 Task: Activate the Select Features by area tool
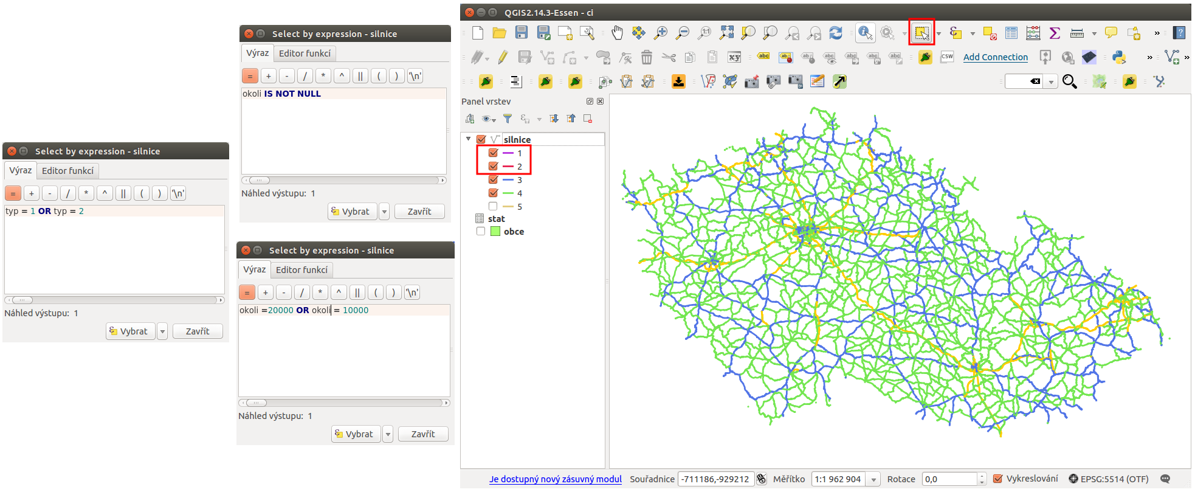[x=922, y=33]
